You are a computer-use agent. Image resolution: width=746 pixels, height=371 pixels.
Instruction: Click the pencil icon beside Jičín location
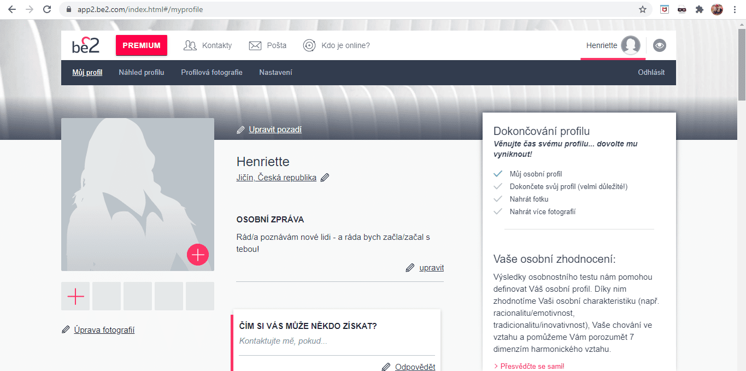click(x=325, y=178)
